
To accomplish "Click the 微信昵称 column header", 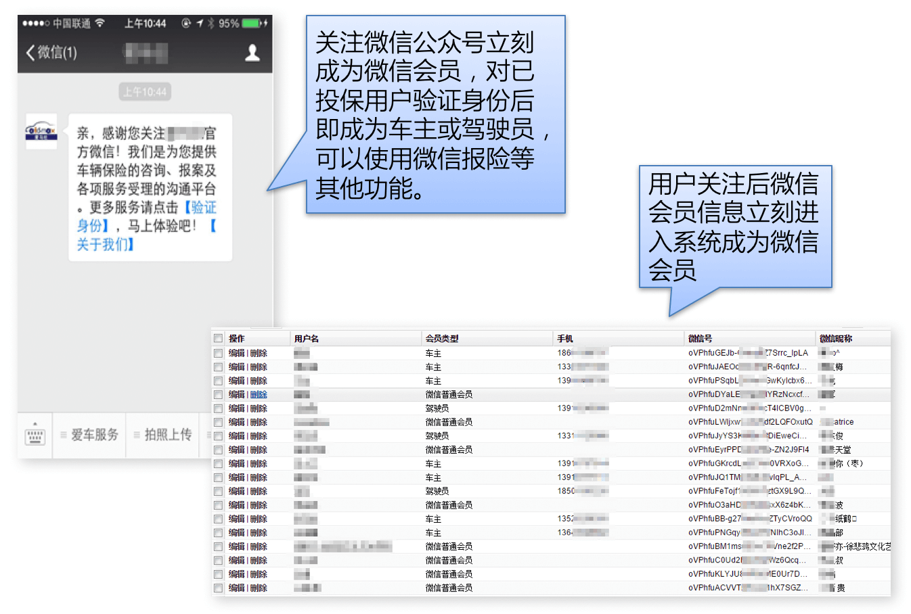I will click(836, 338).
